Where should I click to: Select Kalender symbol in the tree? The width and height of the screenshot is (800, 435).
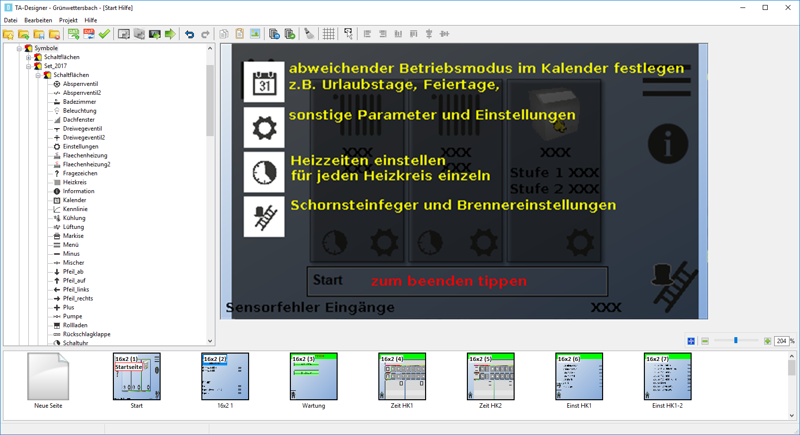click(75, 200)
